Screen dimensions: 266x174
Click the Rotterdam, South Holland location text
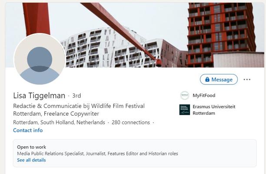pyautogui.click(x=59, y=122)
